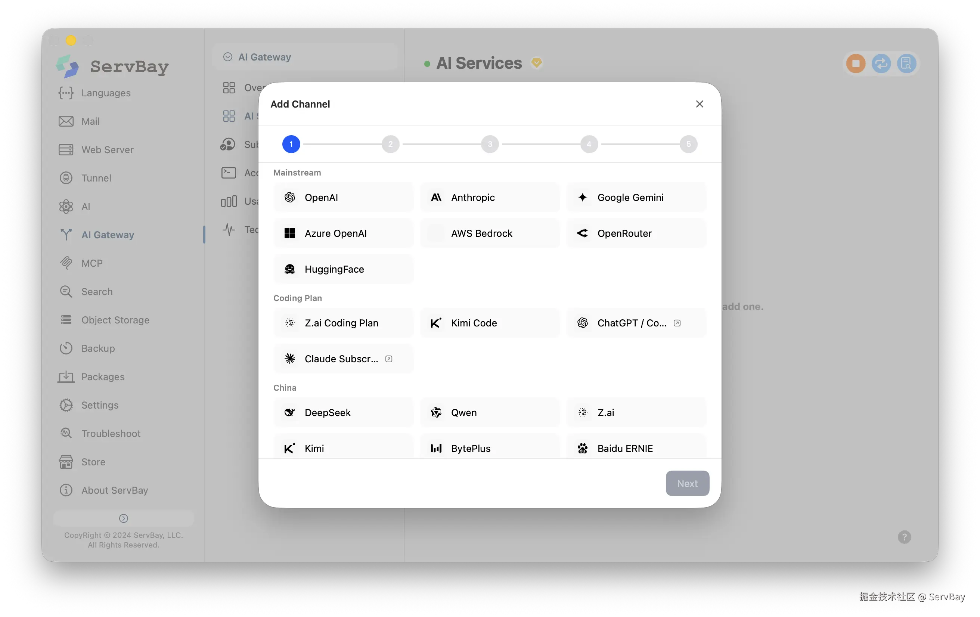
Task: Restart the AI service with the blue button
Action: coord(881,63)
